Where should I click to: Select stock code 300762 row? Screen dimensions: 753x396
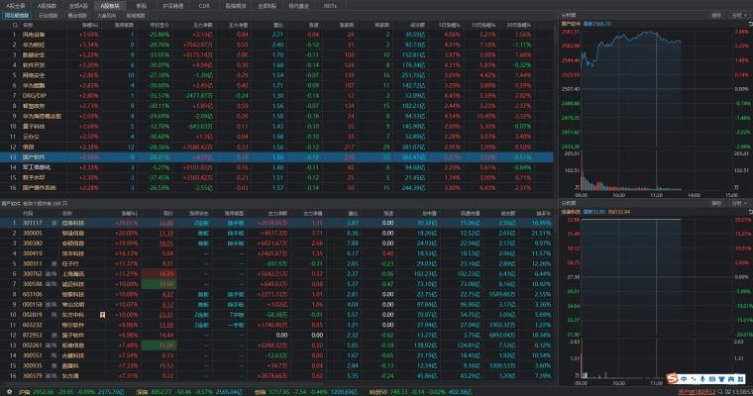click(x=276, y=273)
